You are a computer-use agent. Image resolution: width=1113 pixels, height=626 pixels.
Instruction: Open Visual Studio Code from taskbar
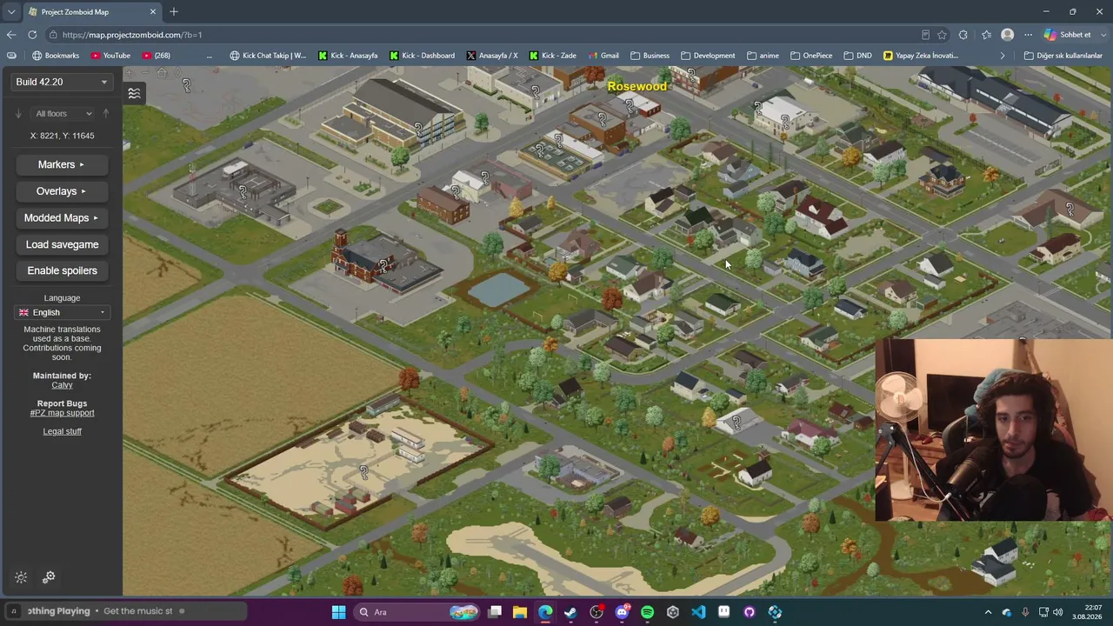pos(698,612)
